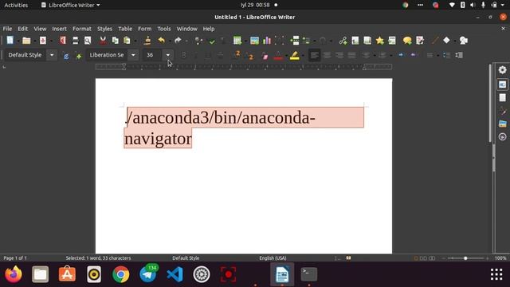Click the Insert Line icon

(435, 41)
